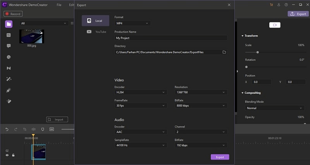Viewport: 310px width, 165px height.
Task: Open the stickers panel in sidebar
Action: (x=9, y=57)
